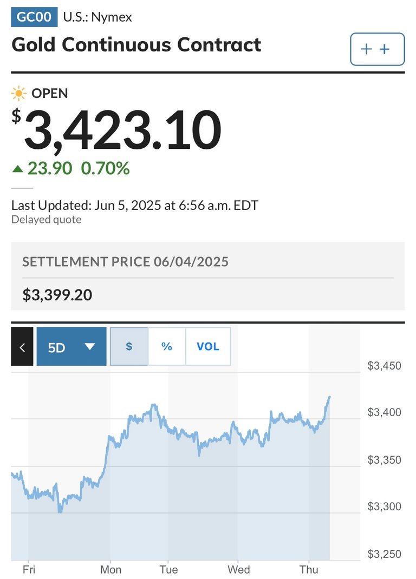416x579 pixels.
Task: Click the Gold Continuous Contract title
Action: click(x=136, y=45)
